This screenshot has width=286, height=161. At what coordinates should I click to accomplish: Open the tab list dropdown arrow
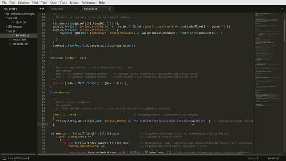coord(282,9)
